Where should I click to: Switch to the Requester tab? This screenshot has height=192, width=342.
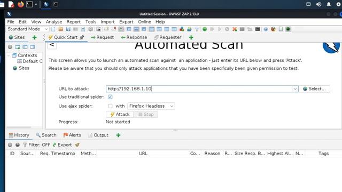pos(168,37)
